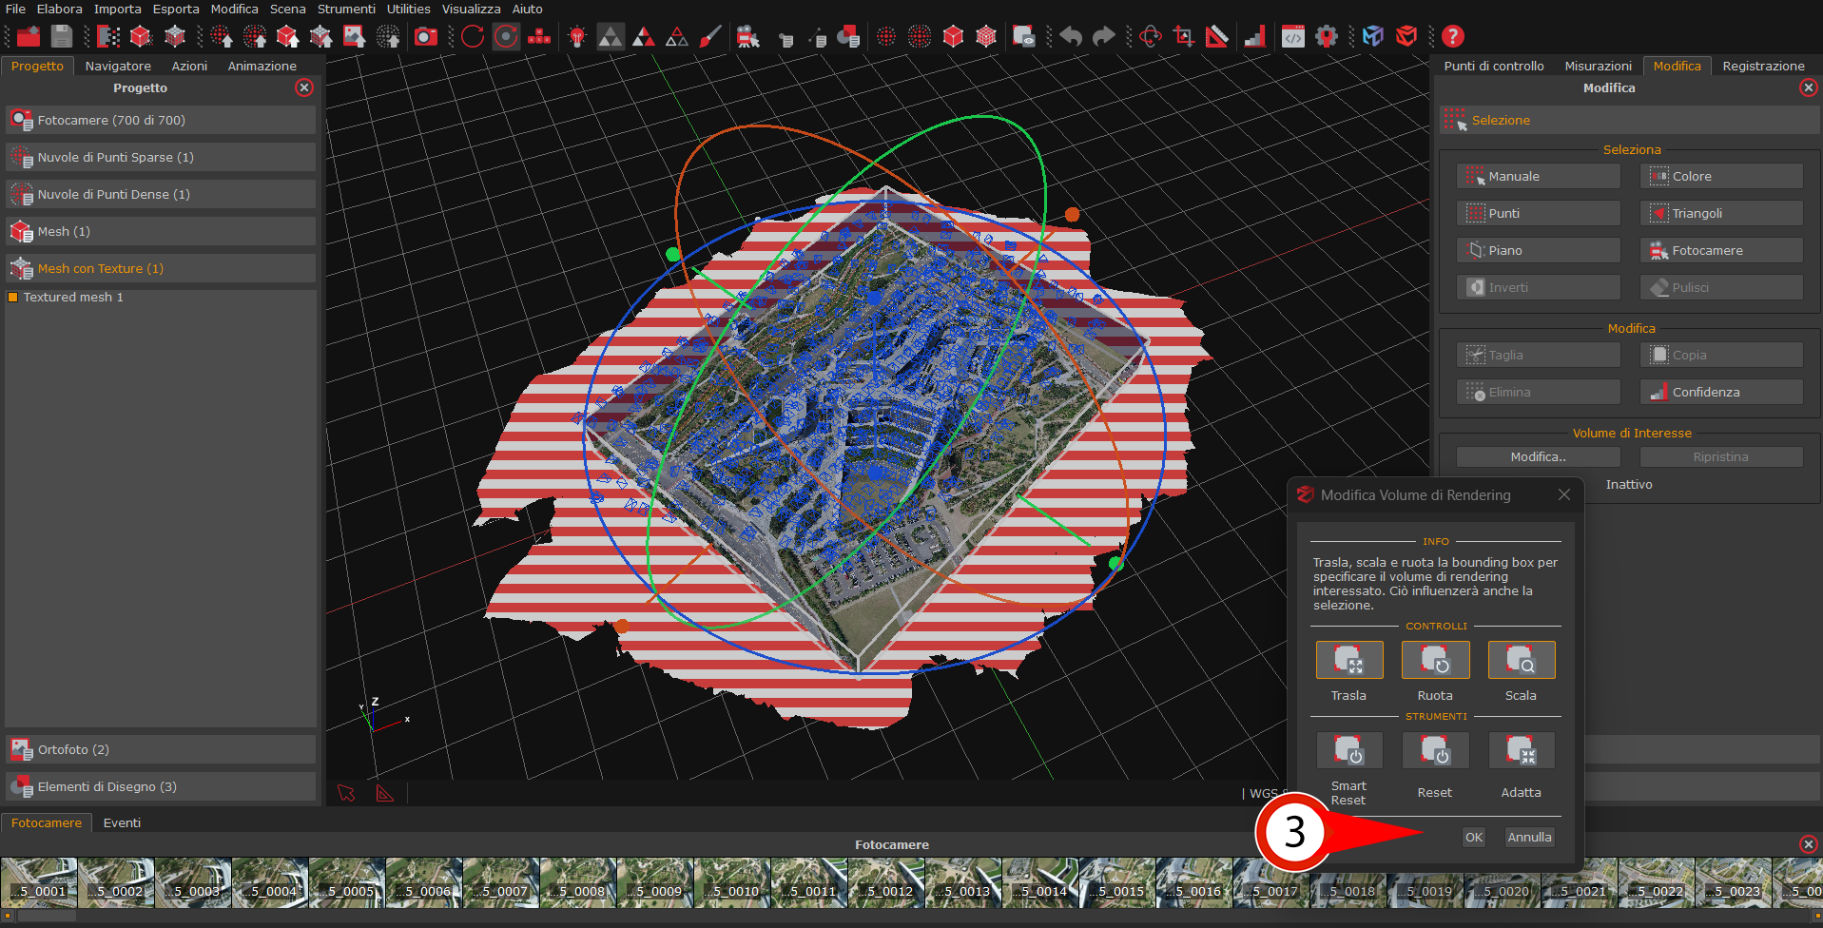Click the undo arrow in toolbar

[1071, 36]
